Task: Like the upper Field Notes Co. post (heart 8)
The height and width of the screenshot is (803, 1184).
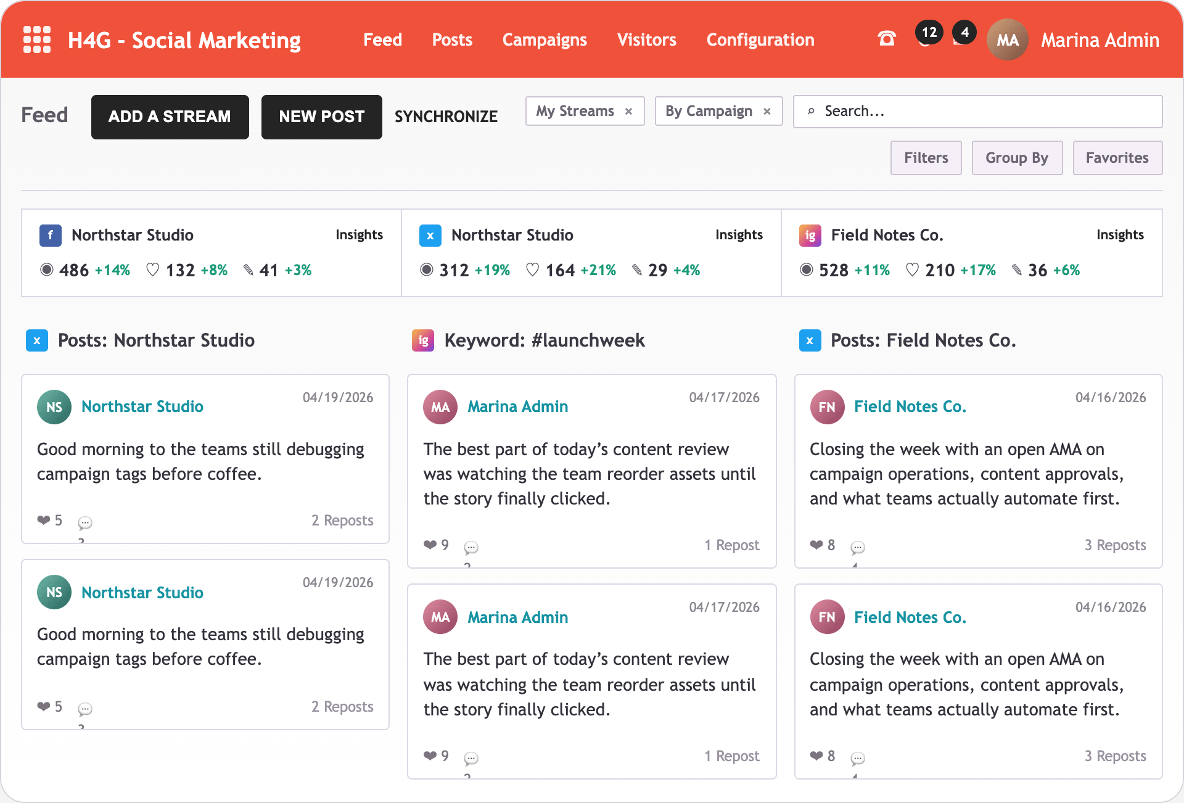Action: pos(816,545)
